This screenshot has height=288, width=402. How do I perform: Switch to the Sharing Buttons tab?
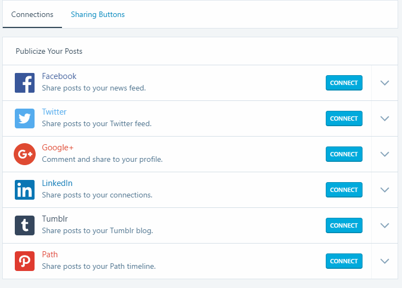(x=98, y=15)
